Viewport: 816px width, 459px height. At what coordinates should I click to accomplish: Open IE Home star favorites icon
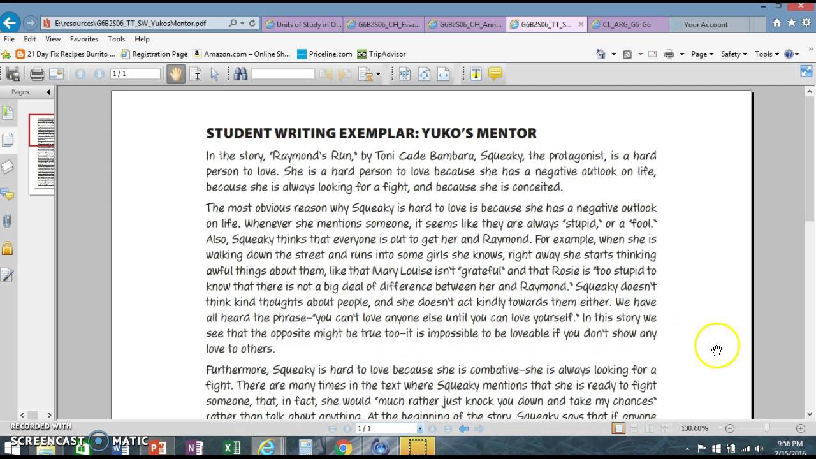(791, 23)
